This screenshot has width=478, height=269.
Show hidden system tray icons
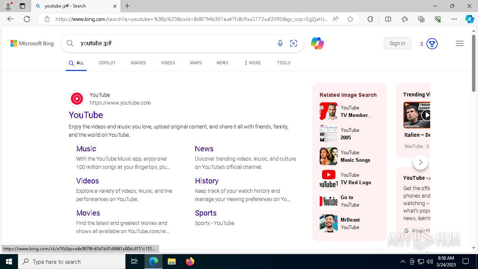point(403,262)
